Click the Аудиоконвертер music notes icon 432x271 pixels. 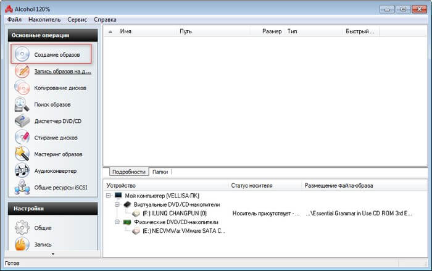[22, 170]
